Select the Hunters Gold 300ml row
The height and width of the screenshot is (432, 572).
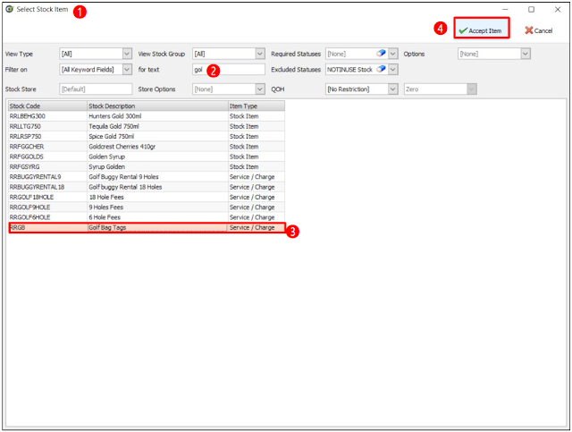coord(147,116)
